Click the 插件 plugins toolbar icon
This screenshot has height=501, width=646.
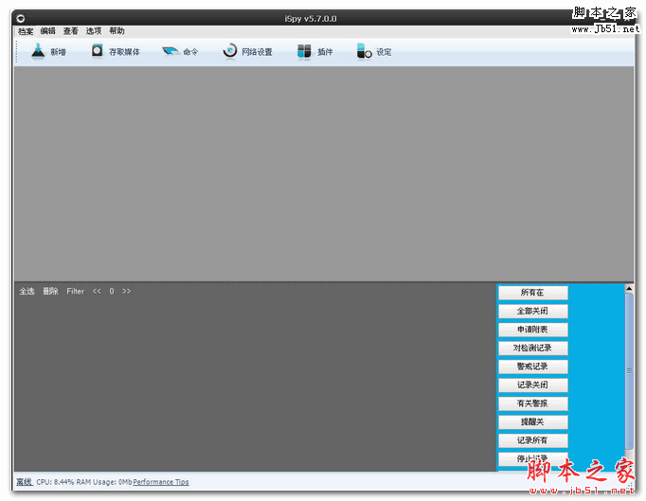[x=304, y=51]
